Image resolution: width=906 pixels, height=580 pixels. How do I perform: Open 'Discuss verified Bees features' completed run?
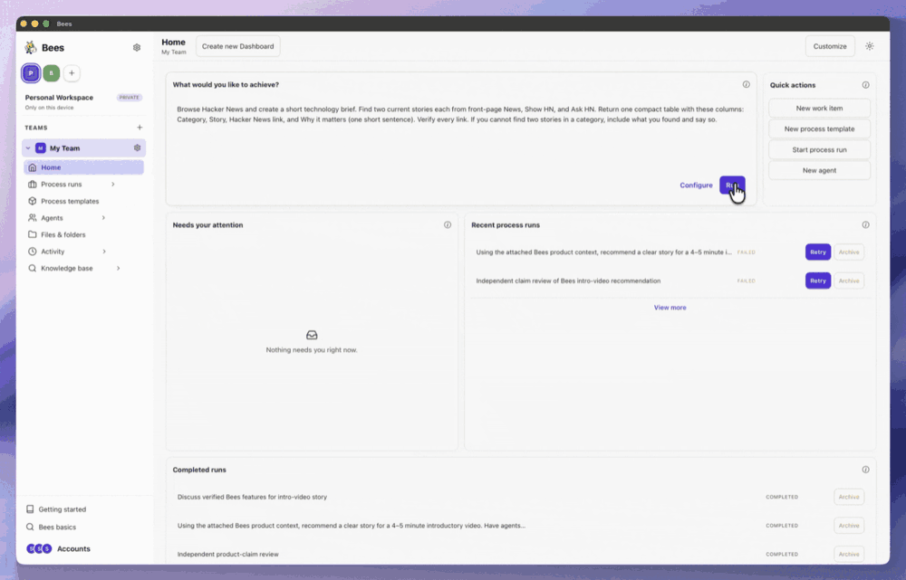252,497
